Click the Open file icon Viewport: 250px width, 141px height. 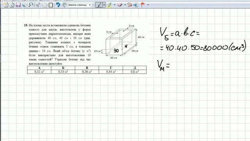(12, 5)
